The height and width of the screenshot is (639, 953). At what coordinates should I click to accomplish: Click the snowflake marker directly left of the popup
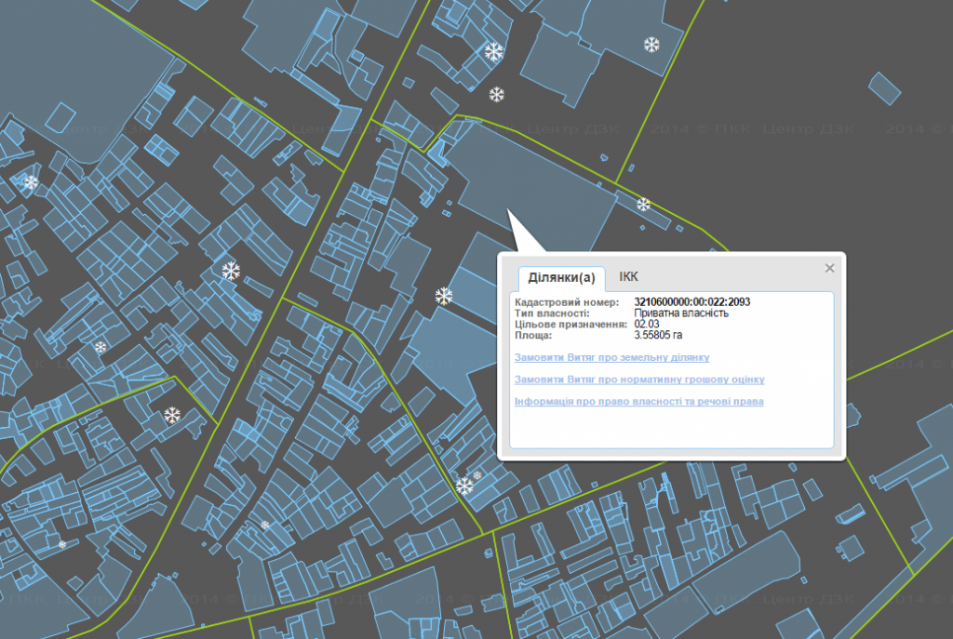click(444, 297)
